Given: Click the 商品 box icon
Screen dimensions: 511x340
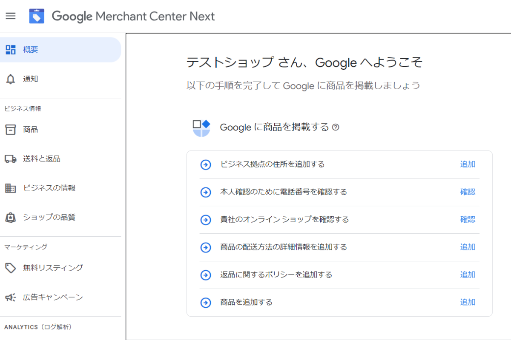Looking at the screenshot, I should pos(11,130).
